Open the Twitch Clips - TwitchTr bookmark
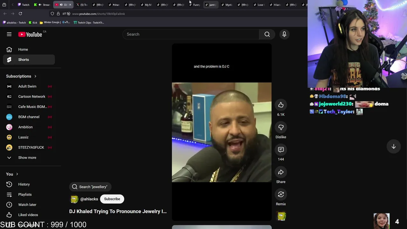Image resolution: width=407 pixels, height=229 pixels. pyautogui.click(x=89, y=23)
